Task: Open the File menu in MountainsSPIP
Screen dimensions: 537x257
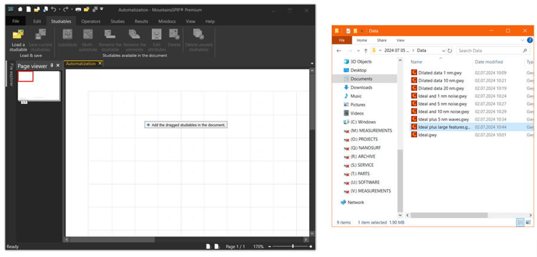Action: pos(16,21)
